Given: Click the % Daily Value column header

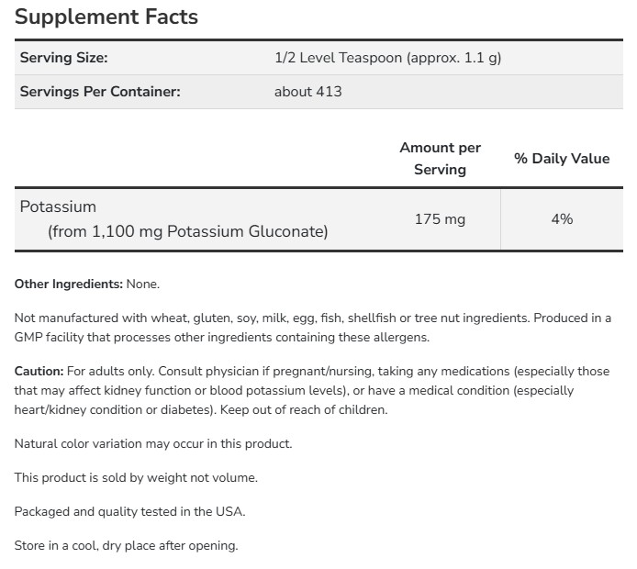Looking at the screenshot, I should pos(562,159).
